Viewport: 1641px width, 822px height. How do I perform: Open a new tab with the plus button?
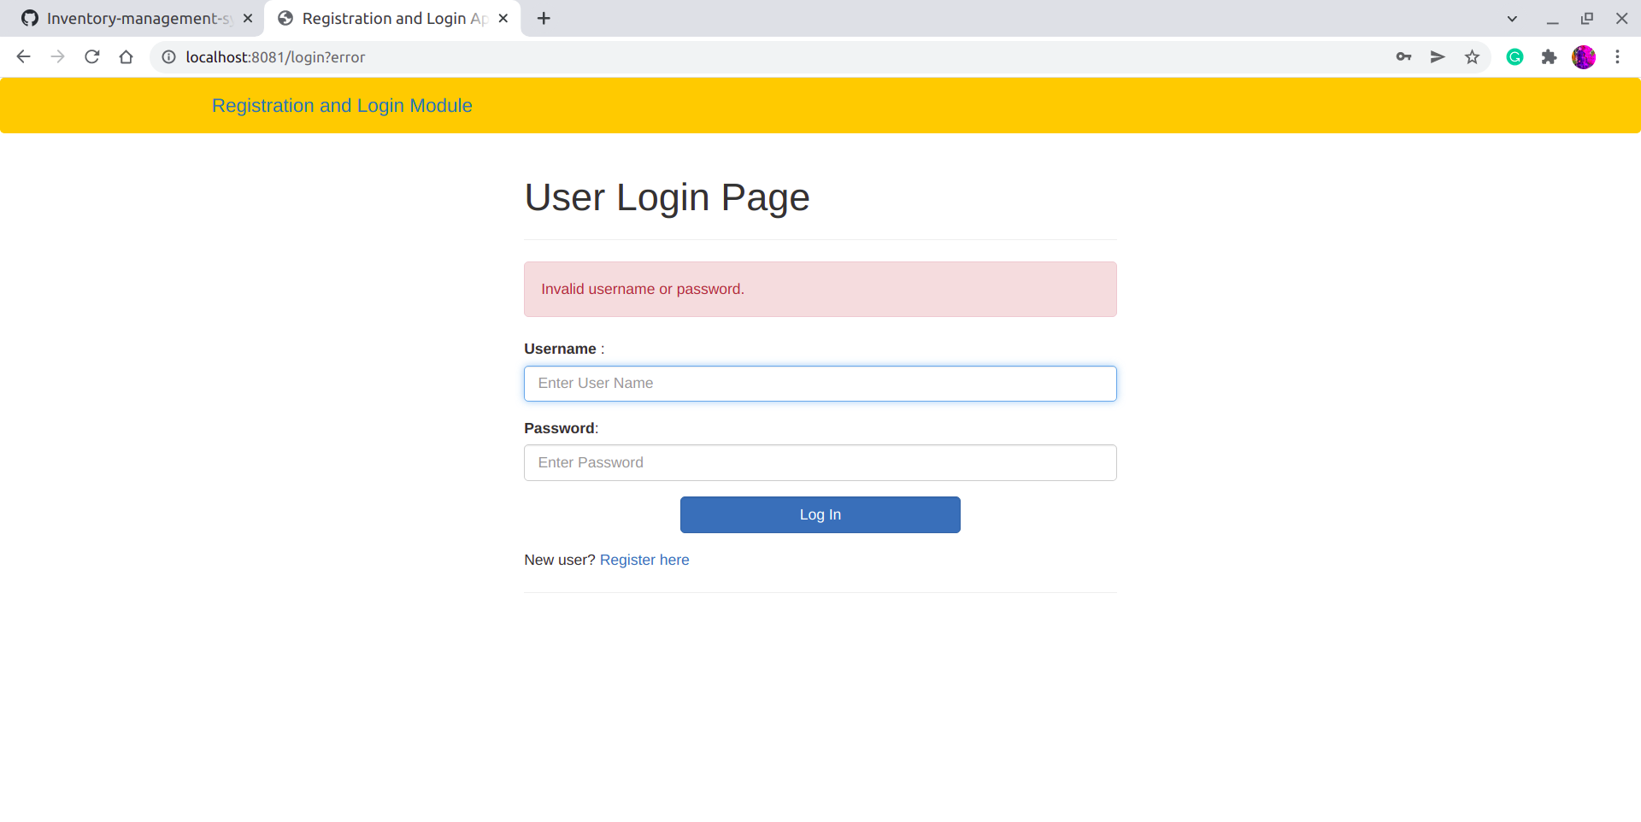(x=544, y=18)
